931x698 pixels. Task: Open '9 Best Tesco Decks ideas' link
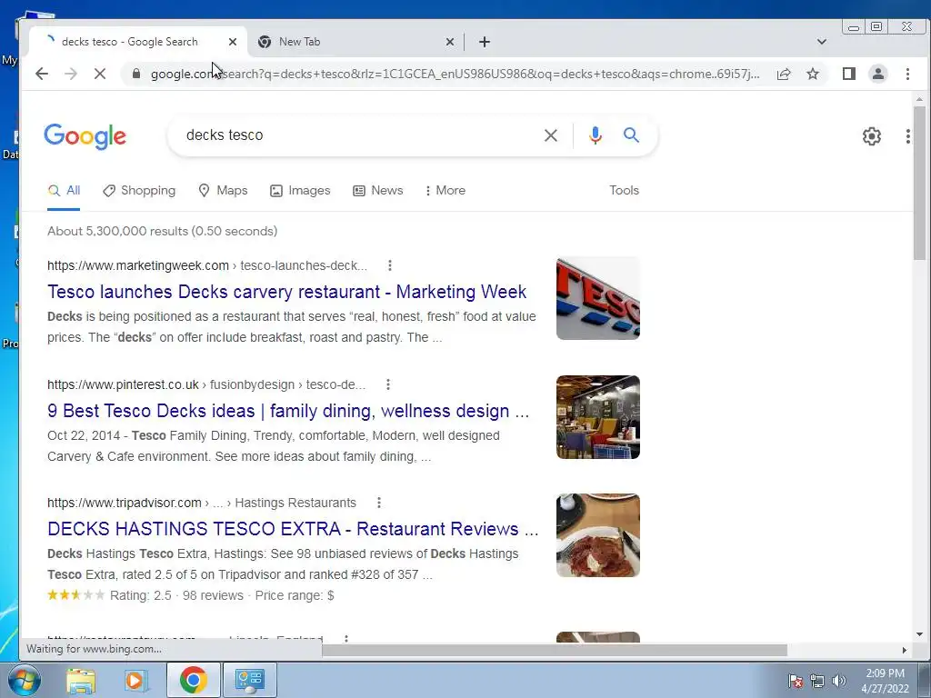click(x=288, y=411)
